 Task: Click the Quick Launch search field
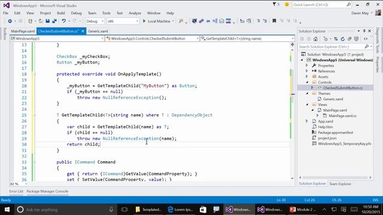pyautogui.click(x=322, y=5)
